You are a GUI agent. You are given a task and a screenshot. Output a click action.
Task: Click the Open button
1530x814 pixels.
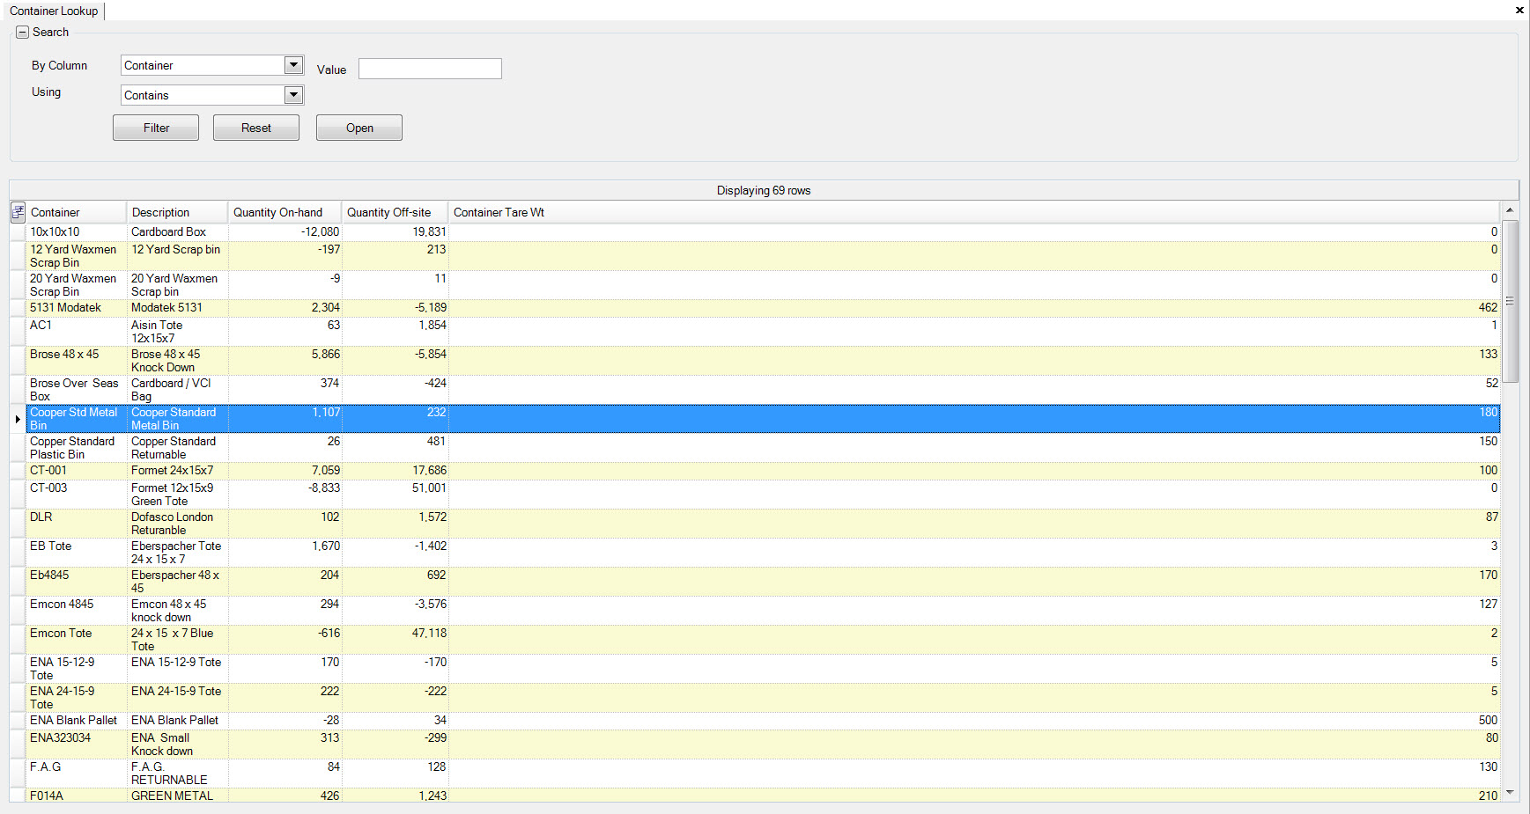coord(359,128)
